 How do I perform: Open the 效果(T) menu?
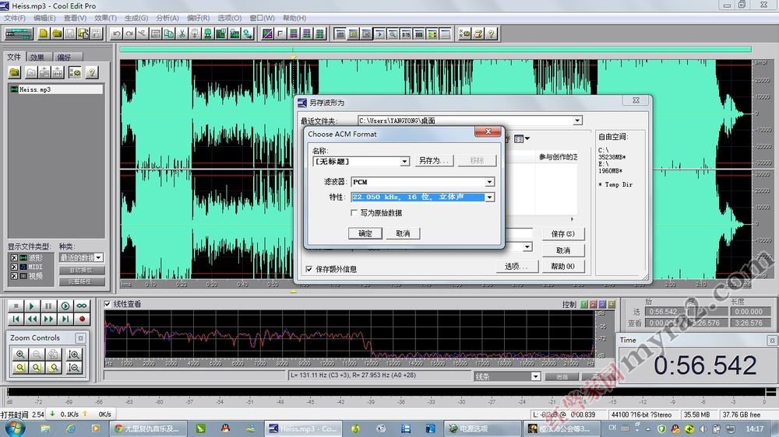point(105,18)
